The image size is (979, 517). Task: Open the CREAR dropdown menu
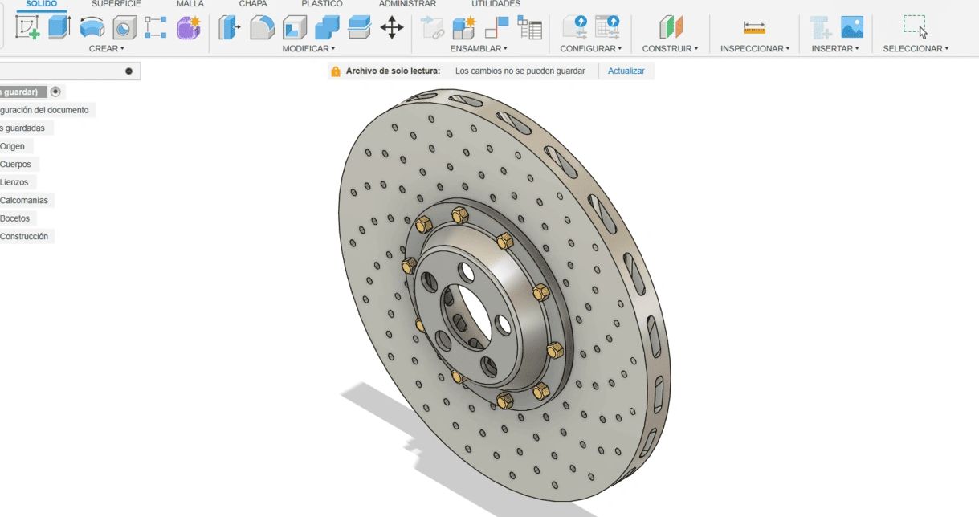[107, 49]
